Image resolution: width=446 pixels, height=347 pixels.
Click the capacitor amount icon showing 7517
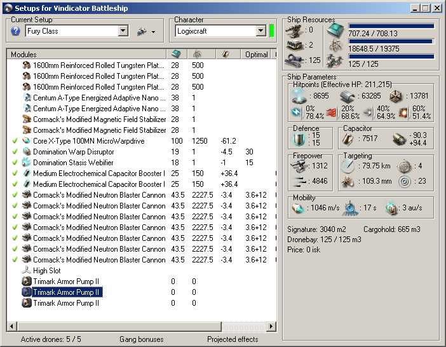(x=348, y=139)
